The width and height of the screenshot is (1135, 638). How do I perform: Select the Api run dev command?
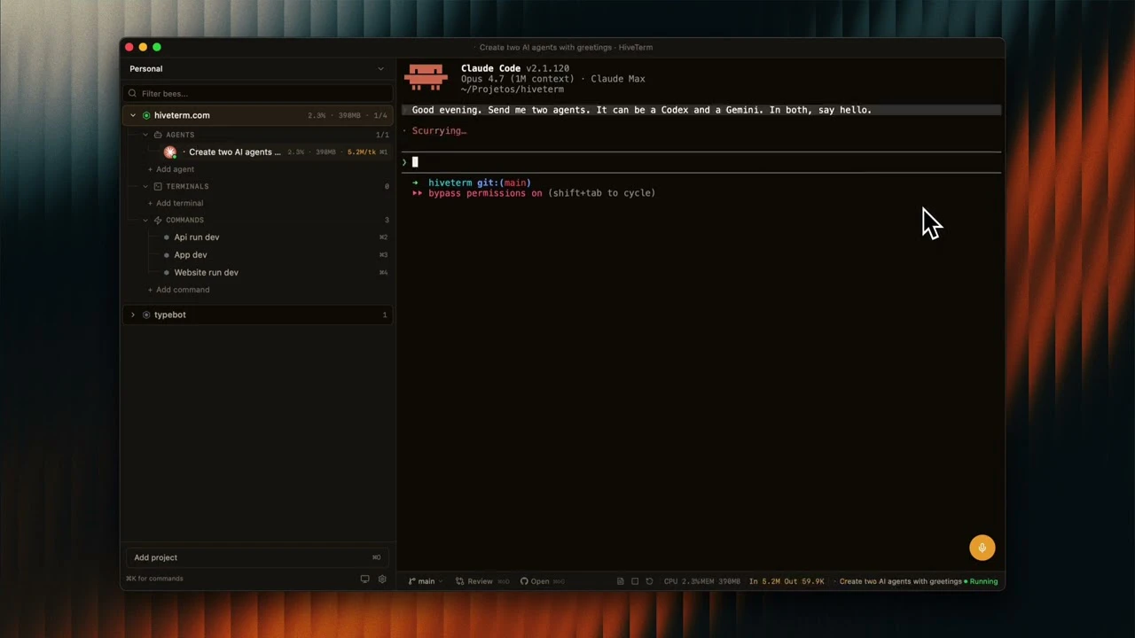197,237
